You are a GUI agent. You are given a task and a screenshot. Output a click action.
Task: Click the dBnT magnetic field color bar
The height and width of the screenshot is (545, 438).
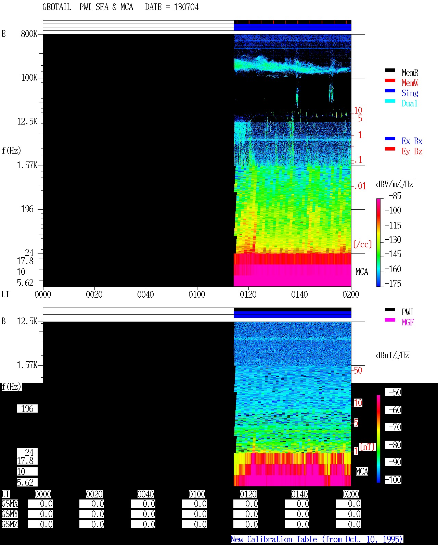coord(378,439)
